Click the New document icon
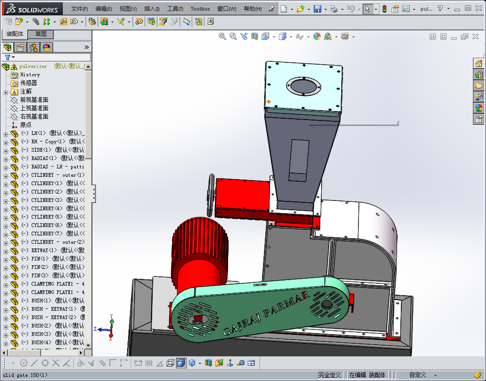 click(x=283, y=9)
